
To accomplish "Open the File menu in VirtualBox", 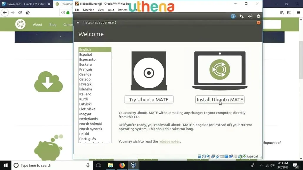I will pos(77,10).
